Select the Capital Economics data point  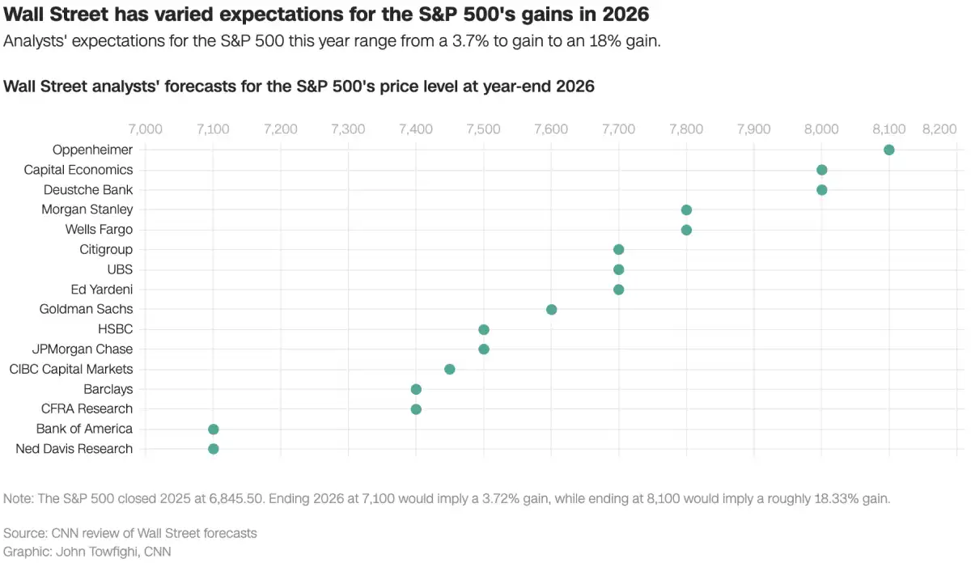tap(821, 170)
